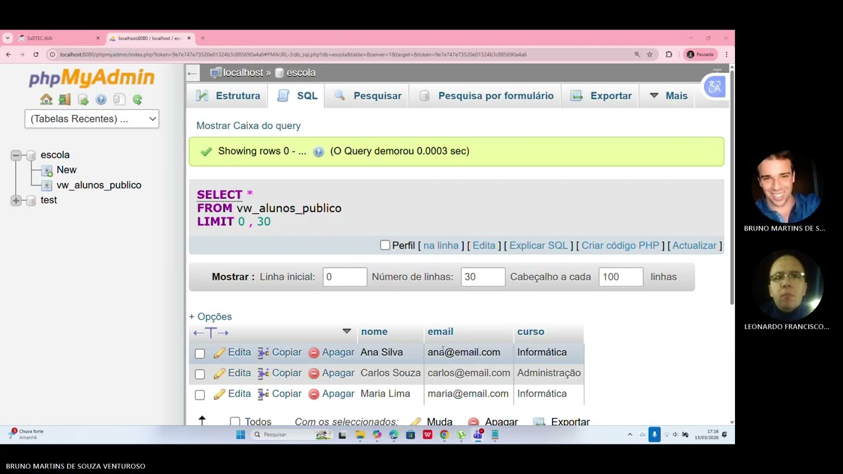Sort by the curso column header
Screen dimensions: 843x474
[x=531, y=332]
